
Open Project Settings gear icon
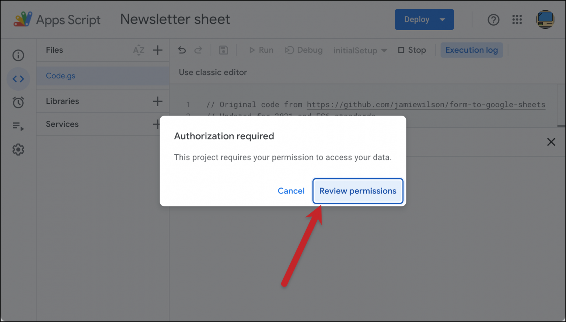(18, 149)
